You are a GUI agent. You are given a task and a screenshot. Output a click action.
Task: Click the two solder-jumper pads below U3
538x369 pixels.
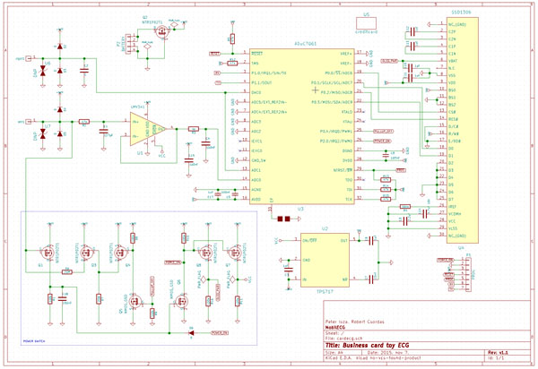[x=283, y=219]
